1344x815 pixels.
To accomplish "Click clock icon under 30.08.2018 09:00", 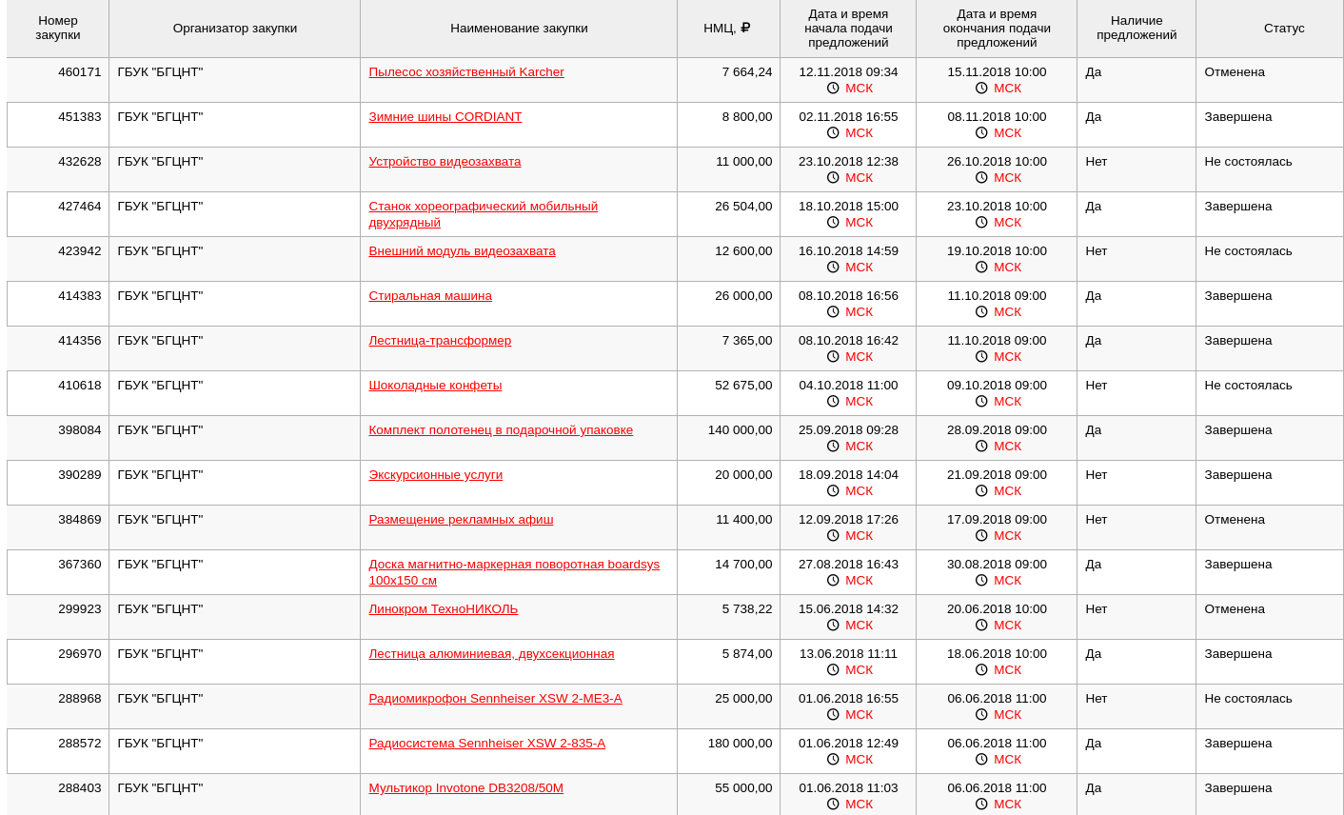I will (981, 580).
